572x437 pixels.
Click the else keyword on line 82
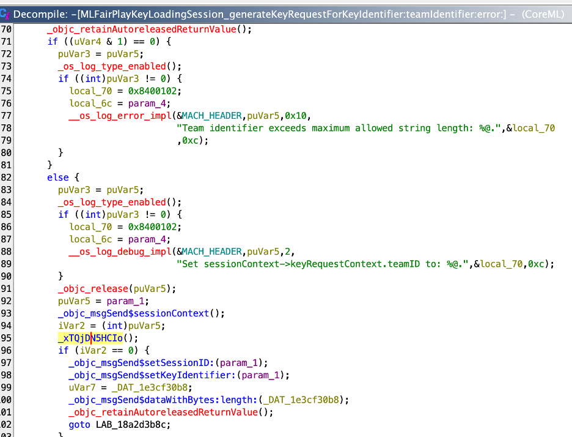58,177
